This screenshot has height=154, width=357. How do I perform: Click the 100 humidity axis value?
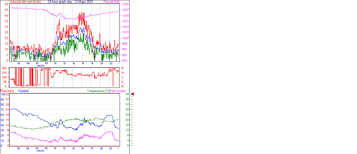tap(3, 94)
